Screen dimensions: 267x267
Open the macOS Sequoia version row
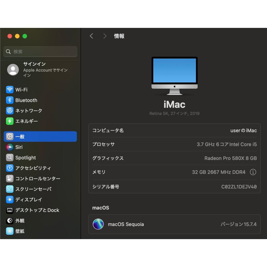pyautogui.click(x=174, y=224)
